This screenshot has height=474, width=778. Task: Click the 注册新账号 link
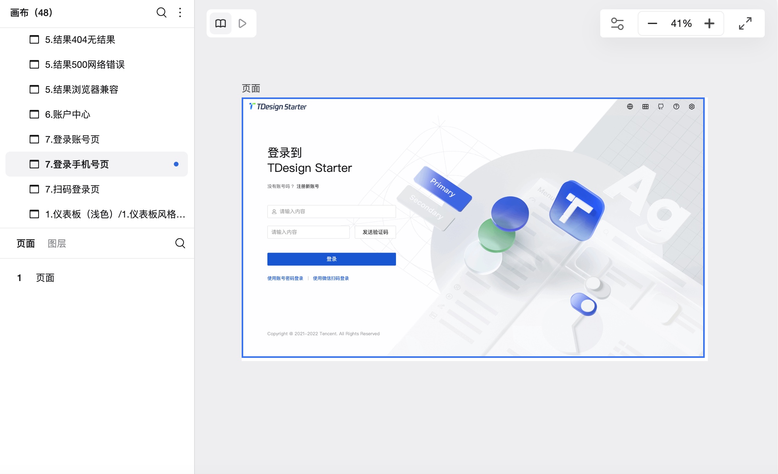pyautogui.click(x=308, y=186)
